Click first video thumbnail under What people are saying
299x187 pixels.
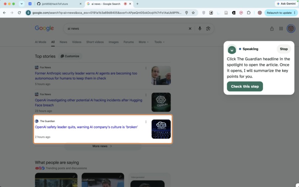point(56,180)
